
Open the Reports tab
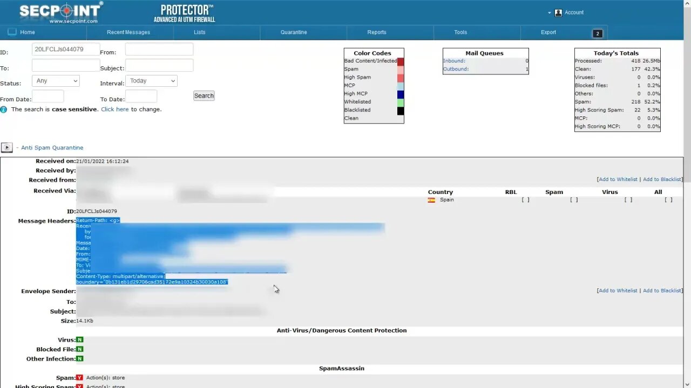tap(377, 32)
